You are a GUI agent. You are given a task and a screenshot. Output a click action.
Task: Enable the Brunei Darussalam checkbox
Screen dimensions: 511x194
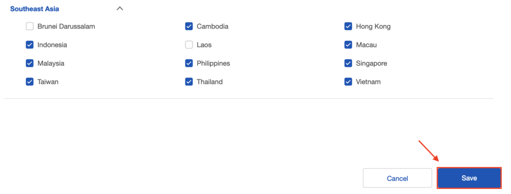pos(29,26)
